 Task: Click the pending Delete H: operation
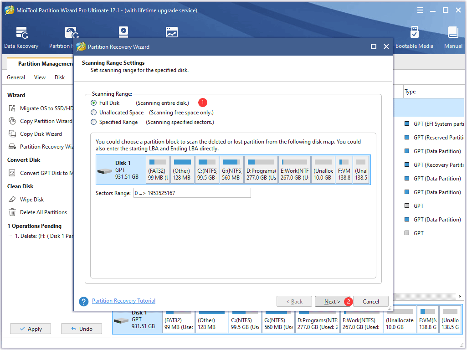pyautogui.click(x=44, y=236)
